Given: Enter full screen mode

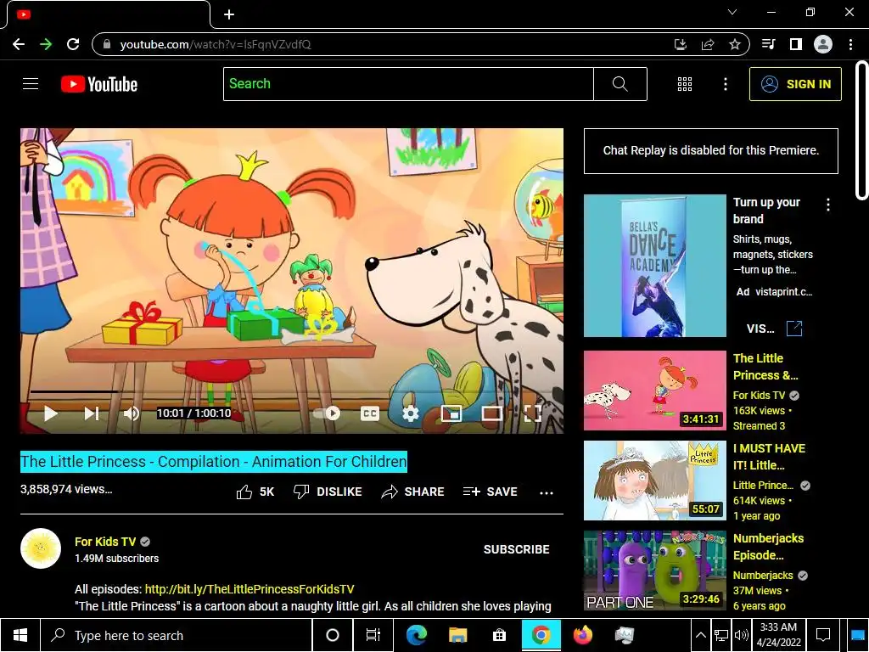Looking at the screenshot, I should coord(533,413).
